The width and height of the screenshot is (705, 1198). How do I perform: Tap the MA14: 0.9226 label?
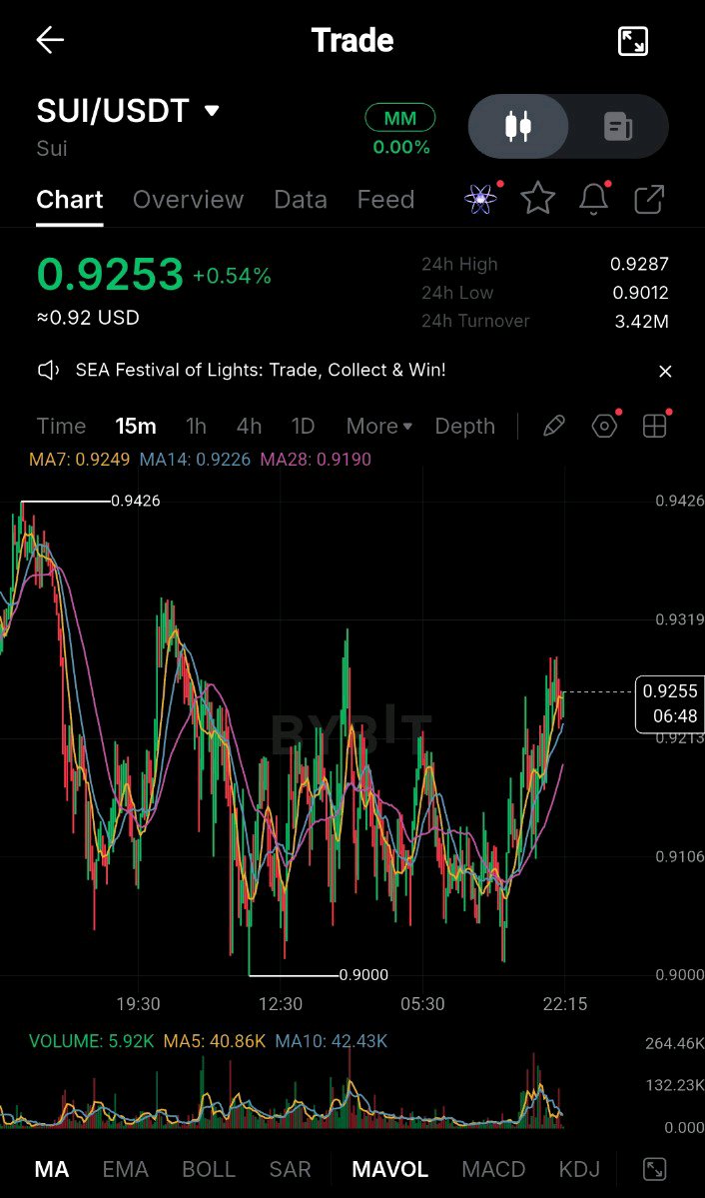click(x=196, y=460)
